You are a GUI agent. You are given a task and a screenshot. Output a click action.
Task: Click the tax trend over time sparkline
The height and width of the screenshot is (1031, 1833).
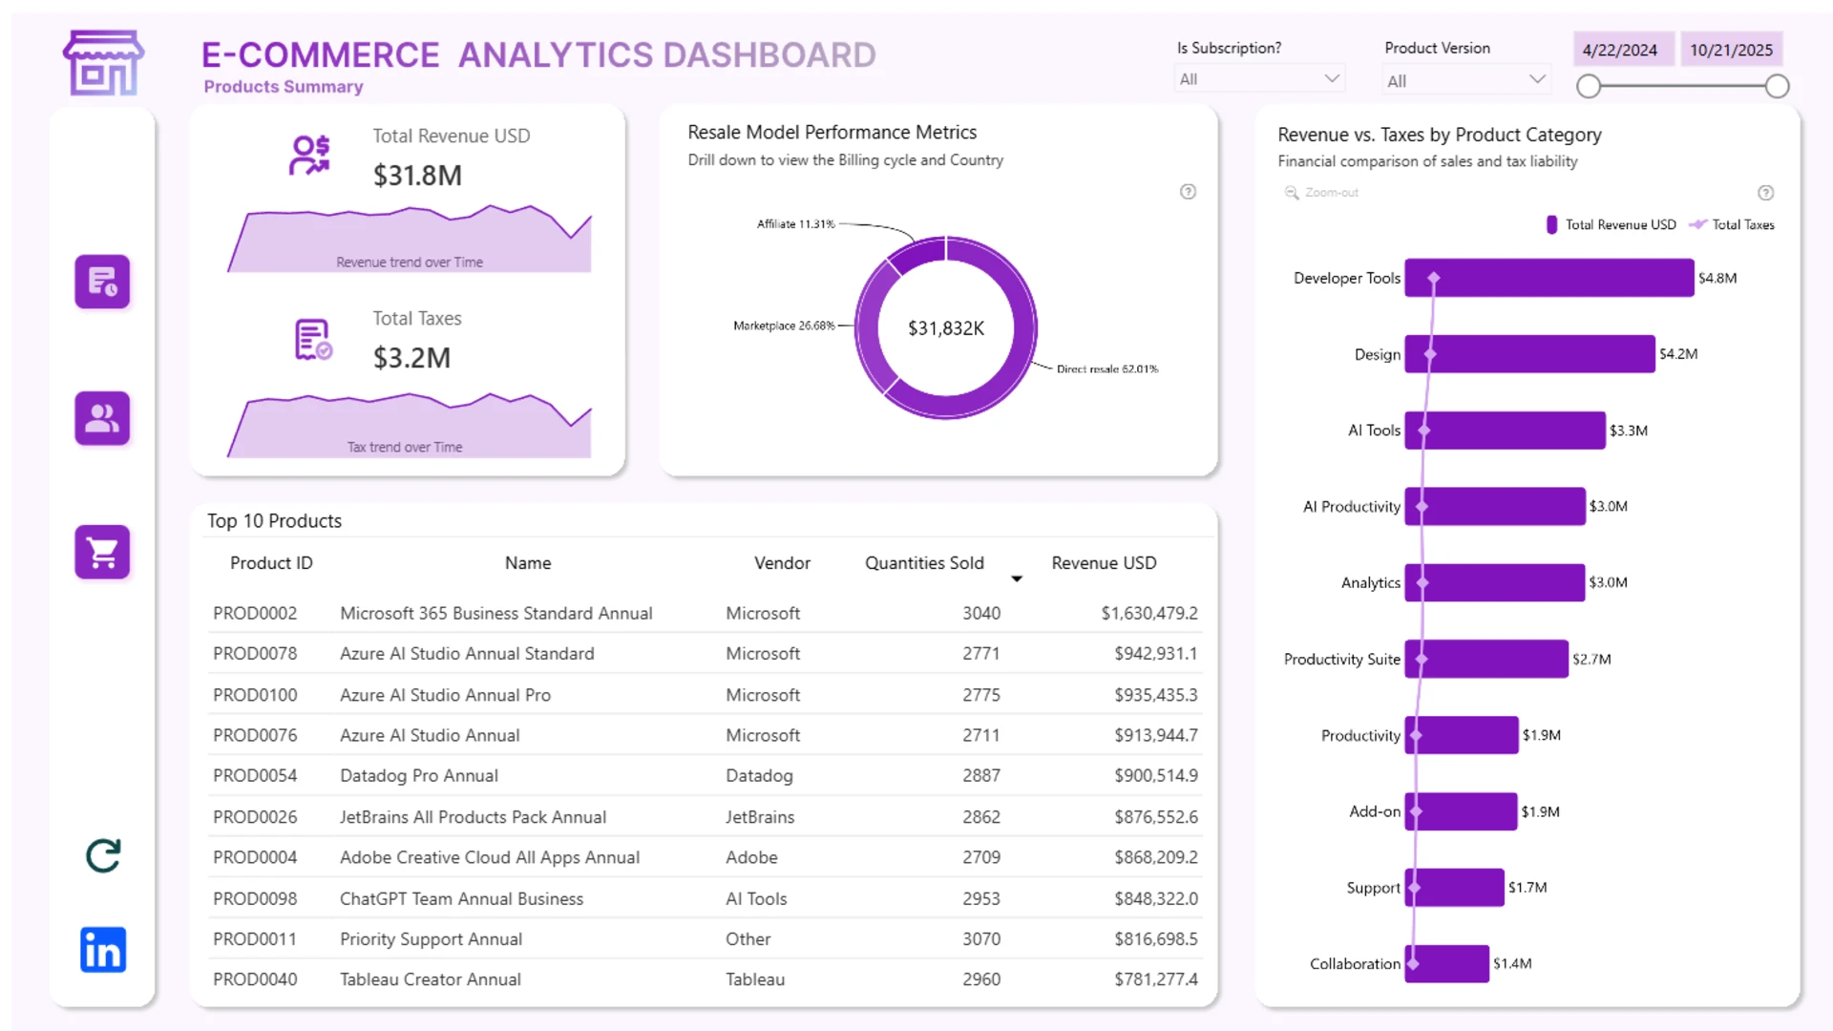410,425
